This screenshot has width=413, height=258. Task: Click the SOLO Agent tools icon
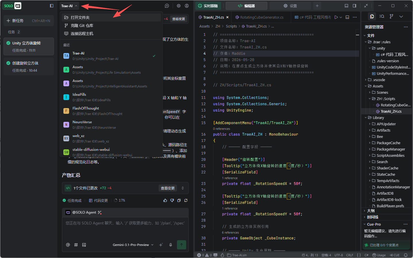point(100,212)
